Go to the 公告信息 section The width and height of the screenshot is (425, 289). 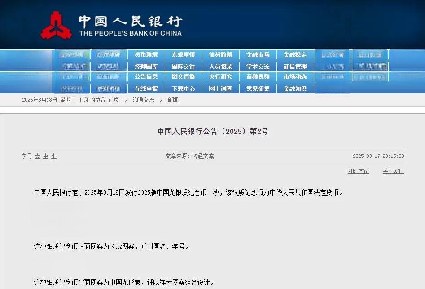coord(146,76)
